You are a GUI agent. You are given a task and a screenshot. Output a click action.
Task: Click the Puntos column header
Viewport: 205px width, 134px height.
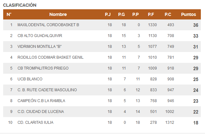pos(188,14)
